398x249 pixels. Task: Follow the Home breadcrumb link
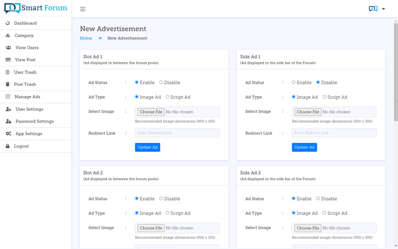click(86, 38)
